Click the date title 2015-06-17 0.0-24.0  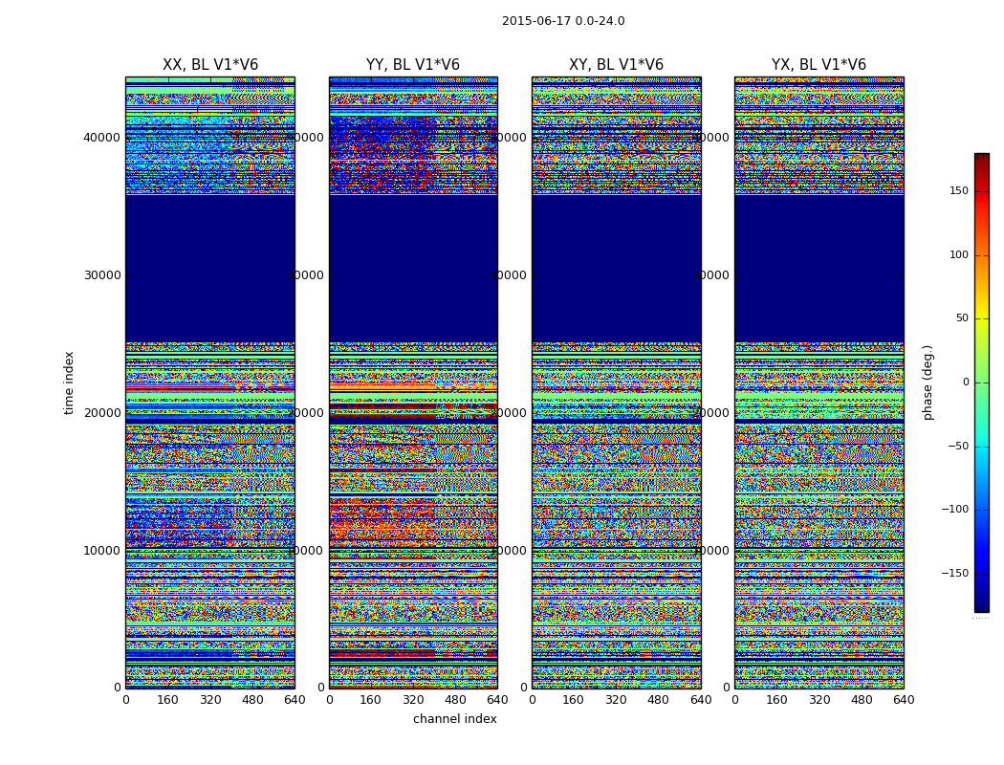point(562,21)
